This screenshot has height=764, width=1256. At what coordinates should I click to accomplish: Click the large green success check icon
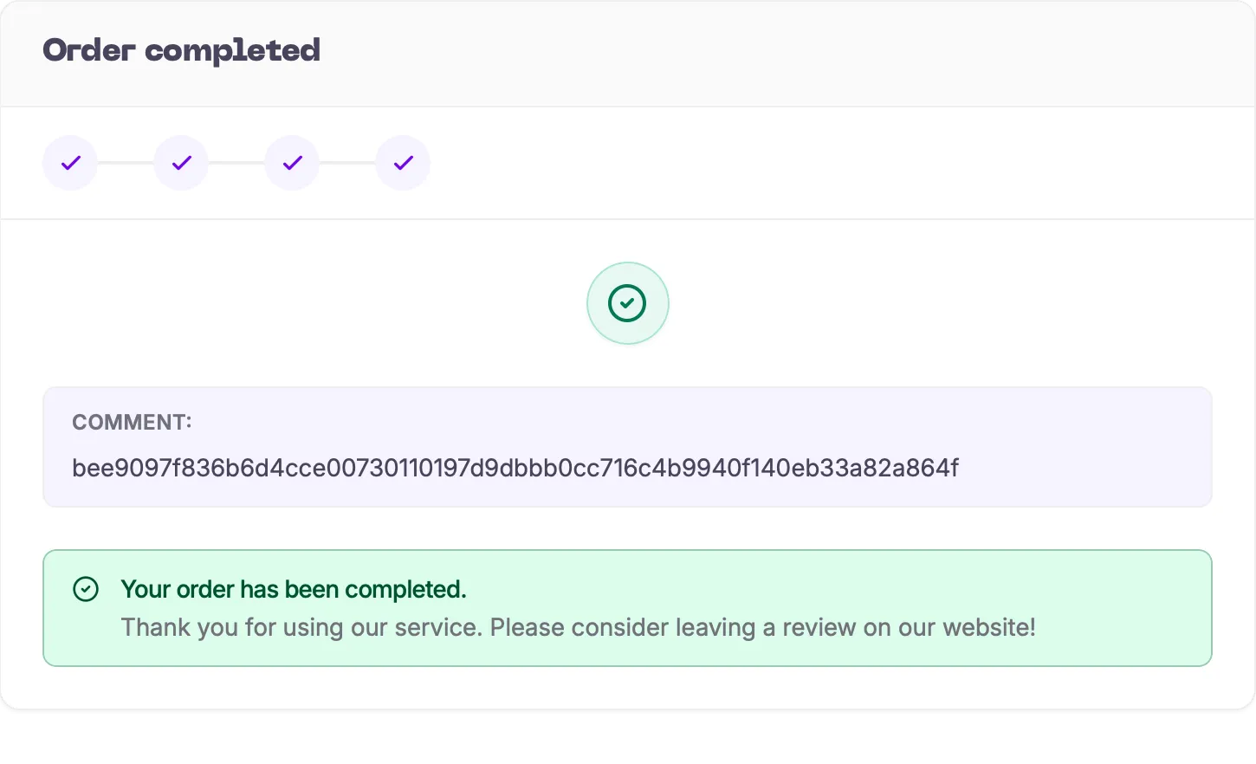pos(627,303)
